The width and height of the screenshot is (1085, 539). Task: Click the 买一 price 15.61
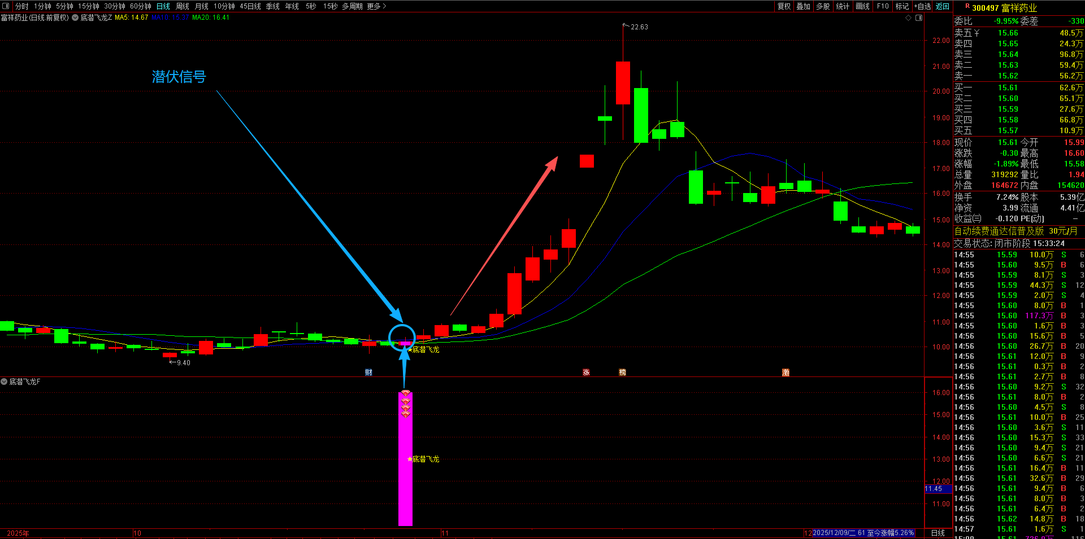pos(1008,88)
